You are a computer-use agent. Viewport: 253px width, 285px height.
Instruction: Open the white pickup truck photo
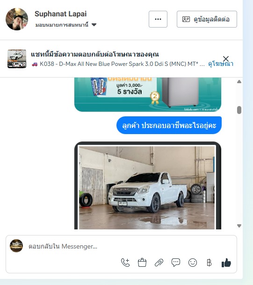click(148, 186)
